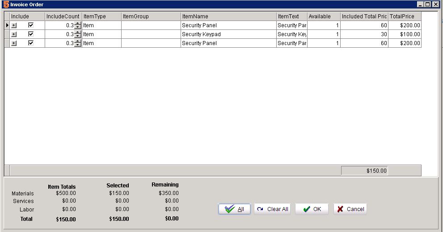The width and height of the screenshot is (443, 232).
Task: Click the $100.00 TotalPrice cell
Action: (x=405, y=34)
